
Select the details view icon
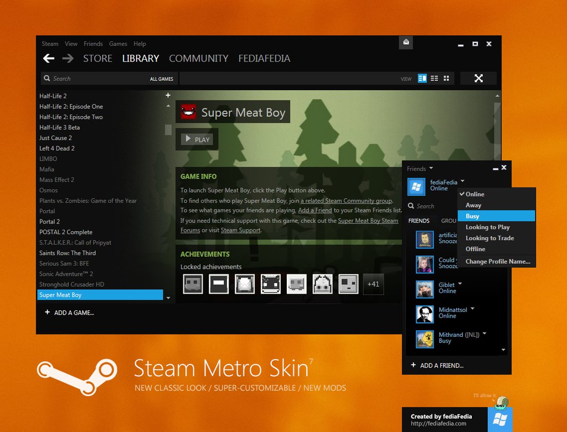coord(422,79)
